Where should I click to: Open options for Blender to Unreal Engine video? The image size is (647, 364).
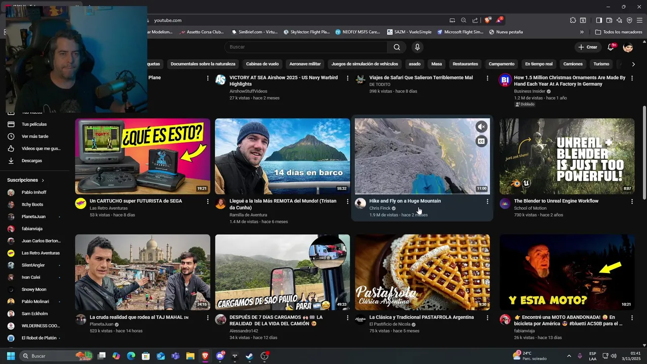point(632,201)
